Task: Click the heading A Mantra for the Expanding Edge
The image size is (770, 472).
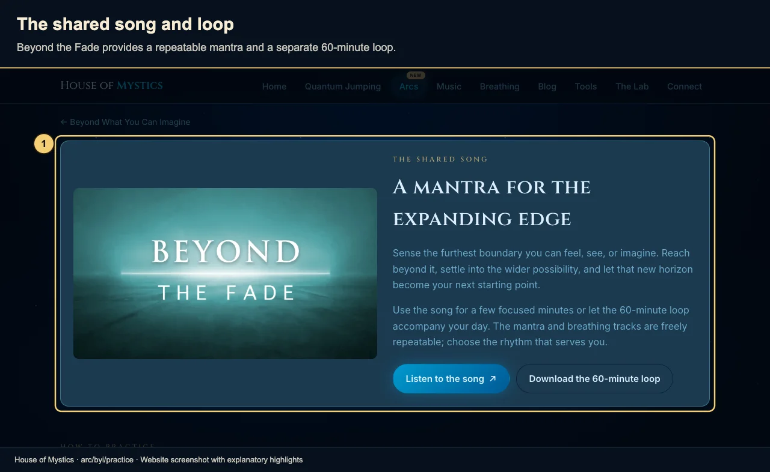Action: pos(491,203)
